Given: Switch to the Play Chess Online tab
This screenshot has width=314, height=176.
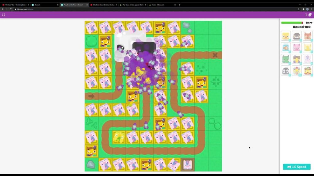Looking at the screenshot, I should coord(133,5).
